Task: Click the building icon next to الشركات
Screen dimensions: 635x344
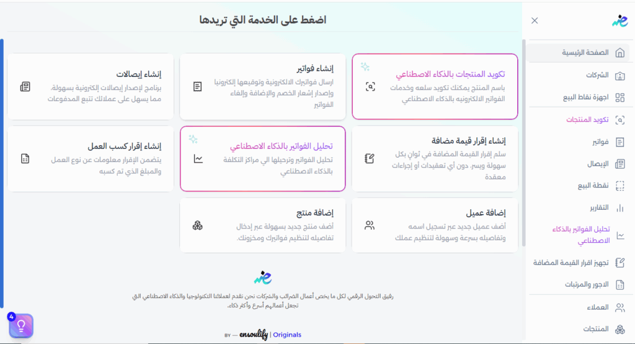Action: (x=619, y=75)
